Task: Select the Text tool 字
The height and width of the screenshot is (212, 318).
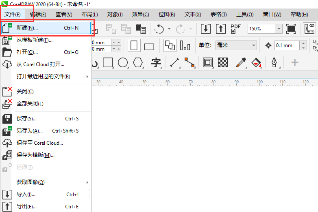Action: point(156,62)
